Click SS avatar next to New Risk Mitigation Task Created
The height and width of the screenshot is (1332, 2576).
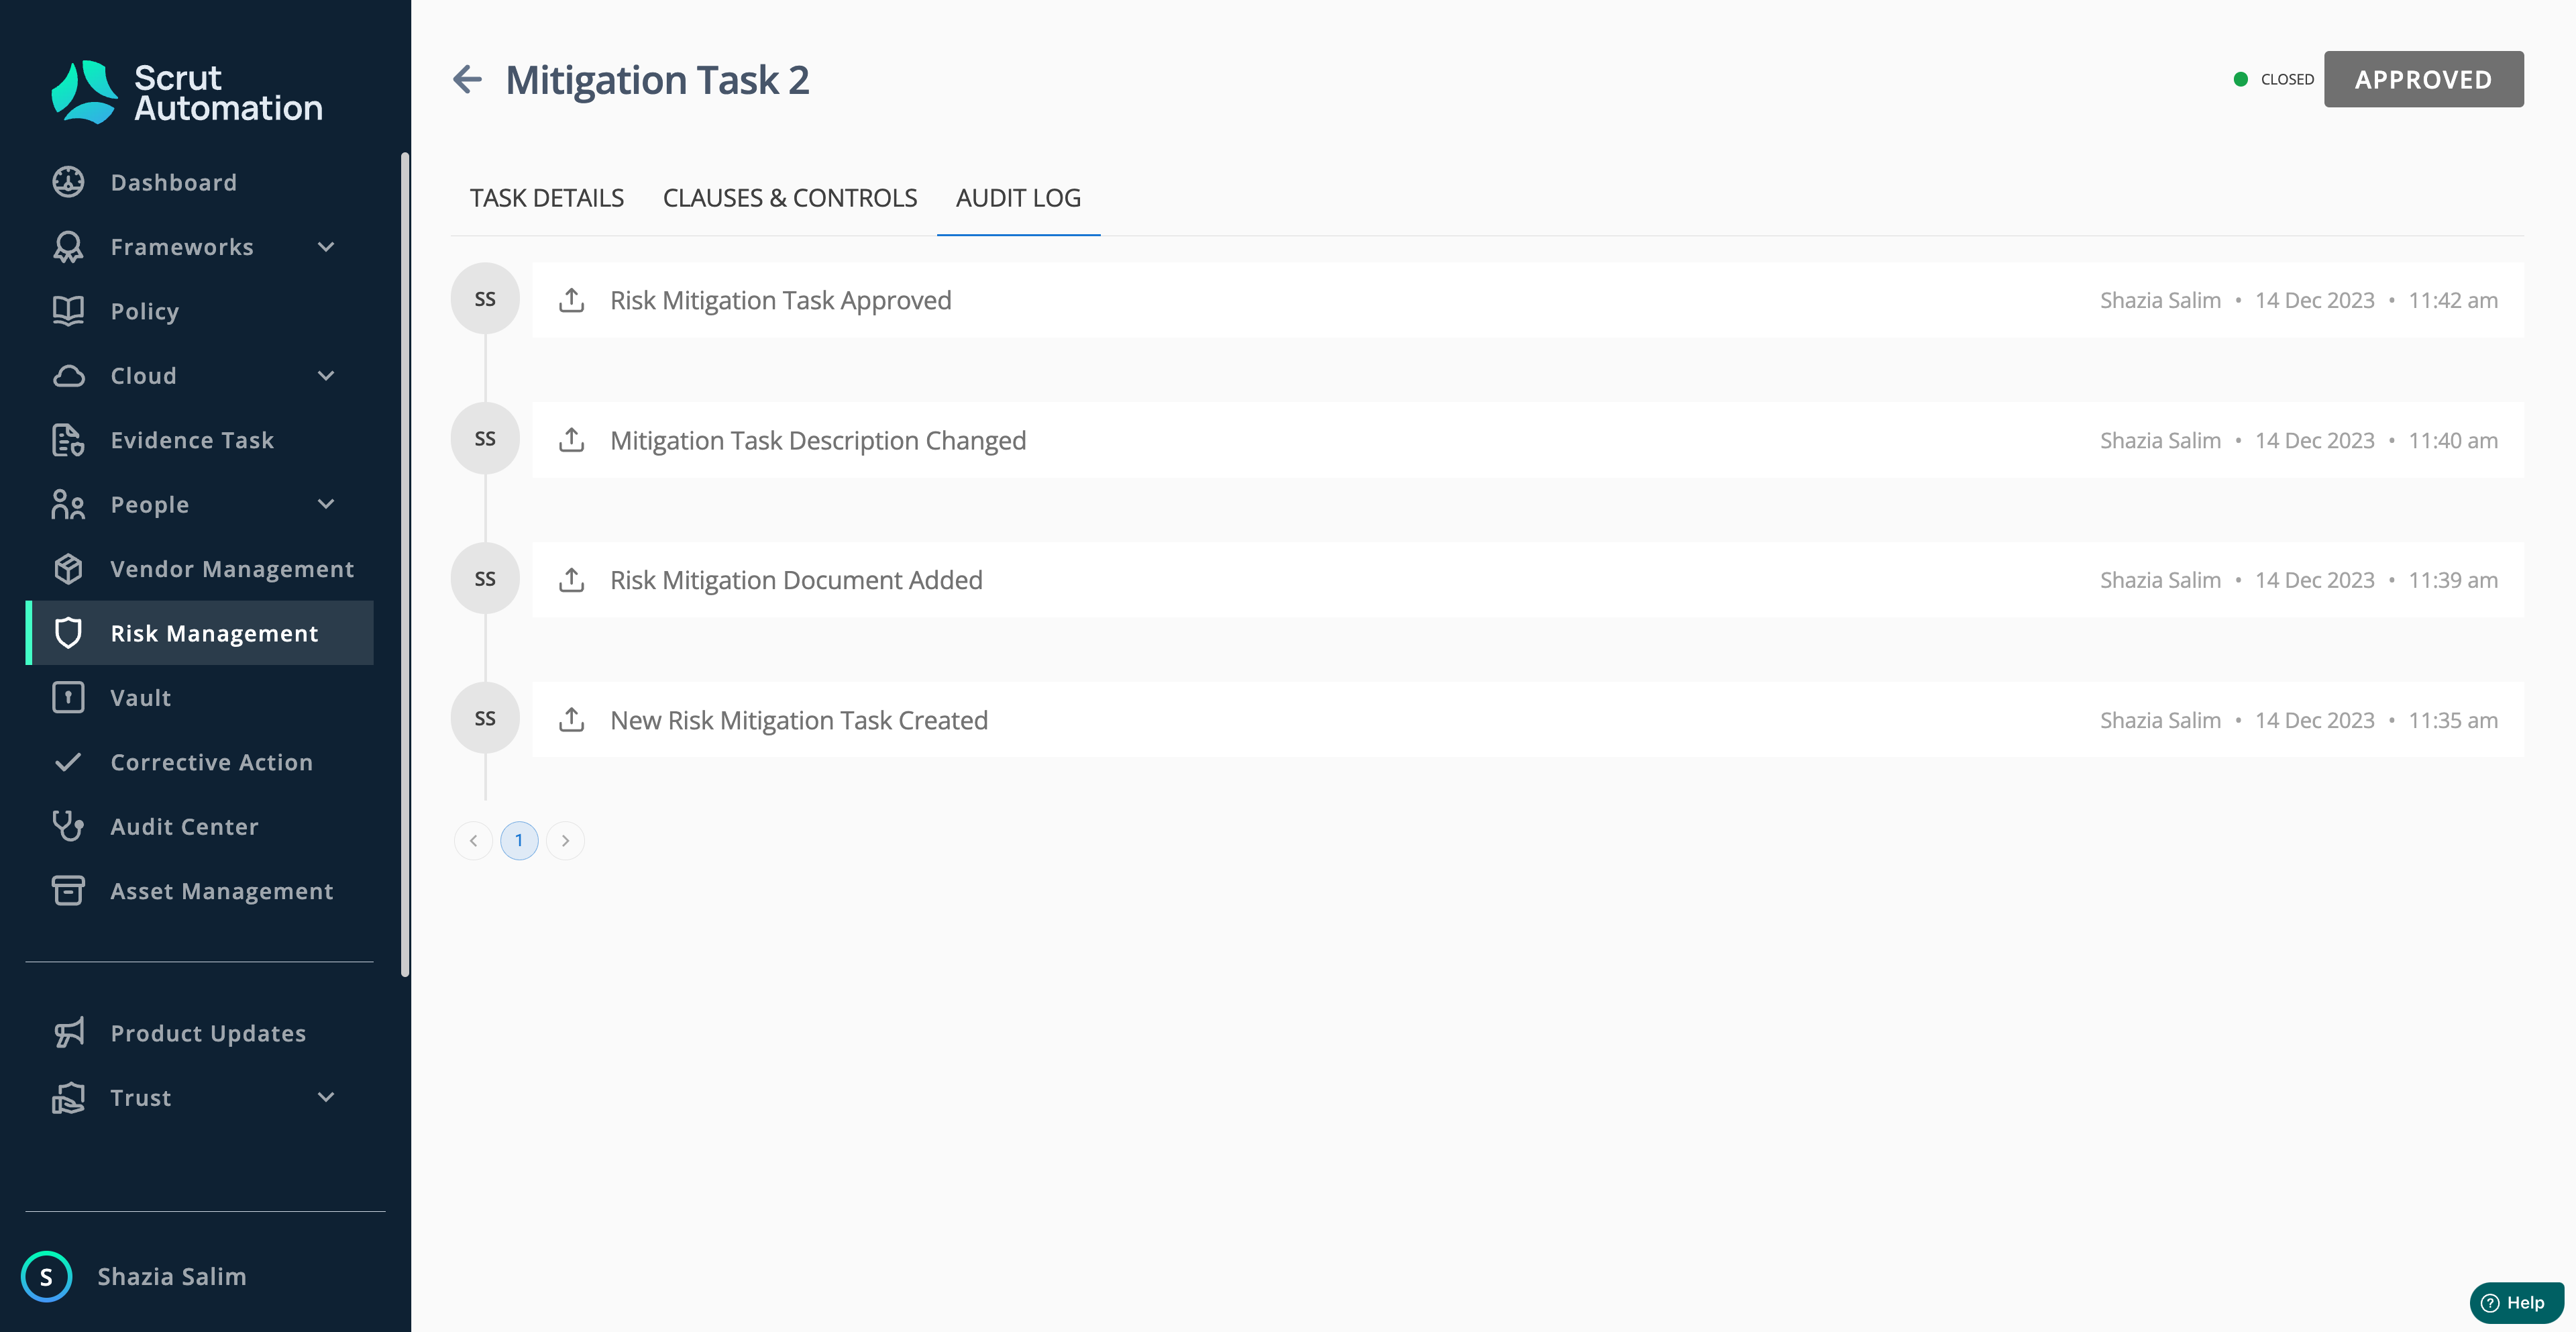(485, 718)
